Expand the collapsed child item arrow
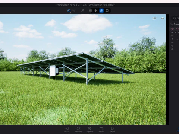 pyautogui.click(x=178, y=39)
